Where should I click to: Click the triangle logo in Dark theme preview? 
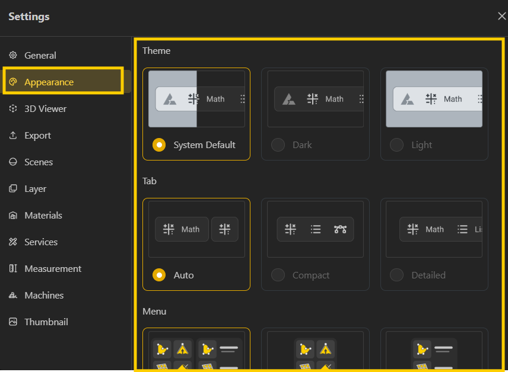click(288, 99)
